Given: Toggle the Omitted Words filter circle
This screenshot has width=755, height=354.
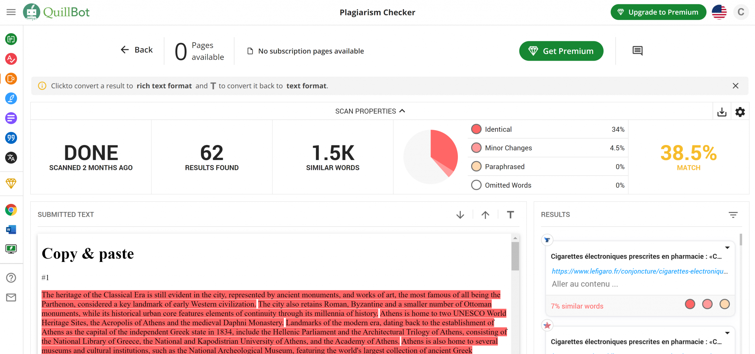Looking at the screenshot, I should point(476,185).
